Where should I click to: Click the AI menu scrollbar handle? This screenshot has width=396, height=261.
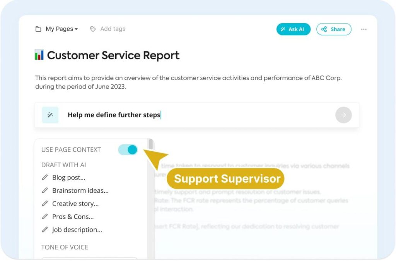click(x=151, y=144)
